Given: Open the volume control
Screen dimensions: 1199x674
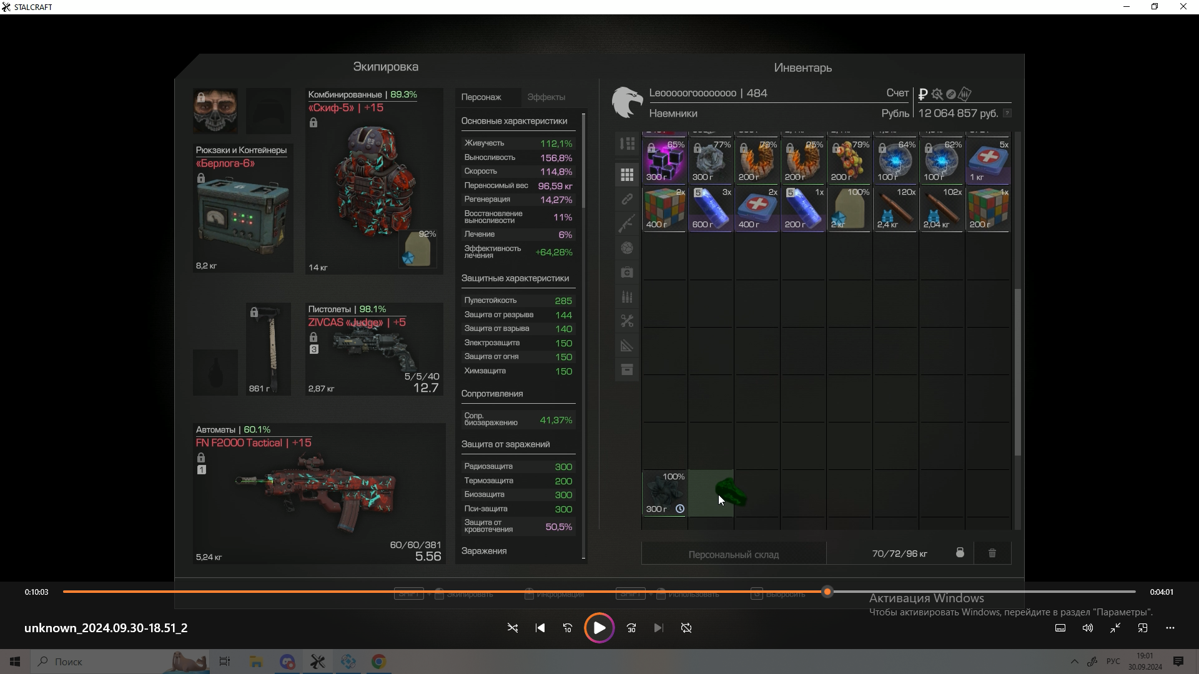Looking at the screenshot, I should 1088,628.
